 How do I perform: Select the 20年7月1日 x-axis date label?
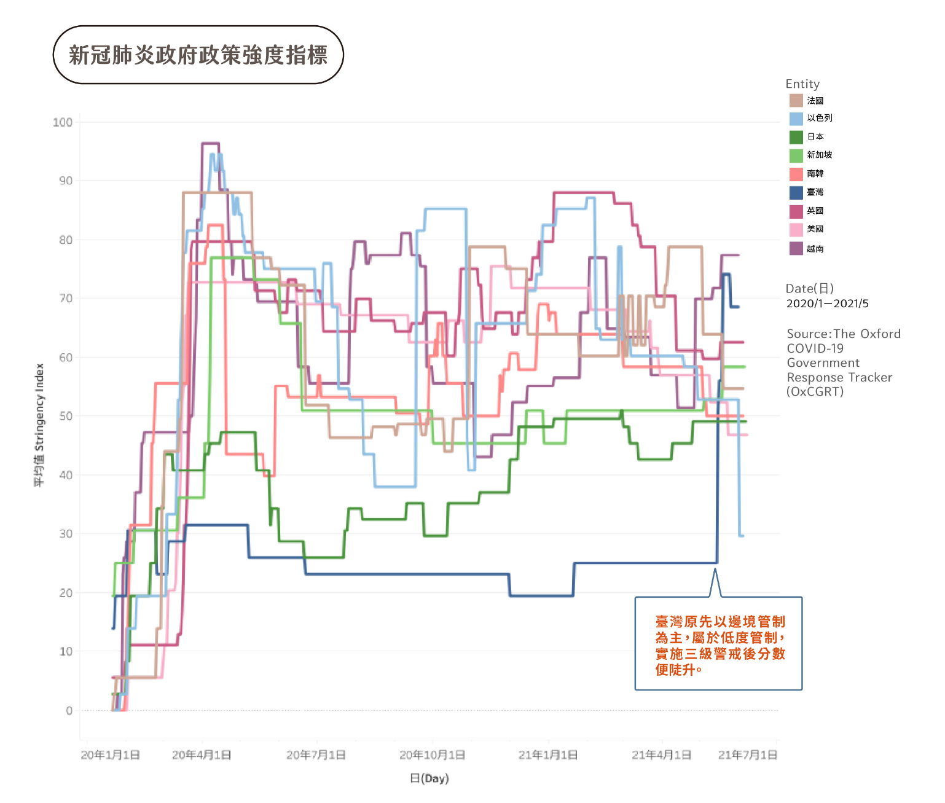tap(316, 755)
